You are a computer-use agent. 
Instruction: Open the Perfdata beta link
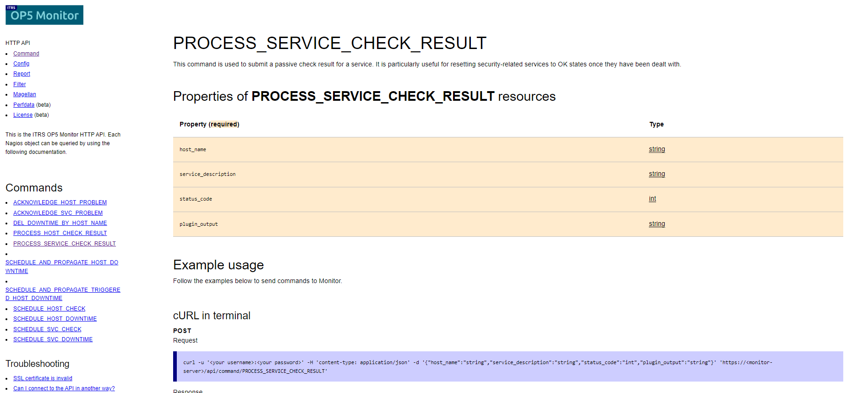(x=24, y=105)
